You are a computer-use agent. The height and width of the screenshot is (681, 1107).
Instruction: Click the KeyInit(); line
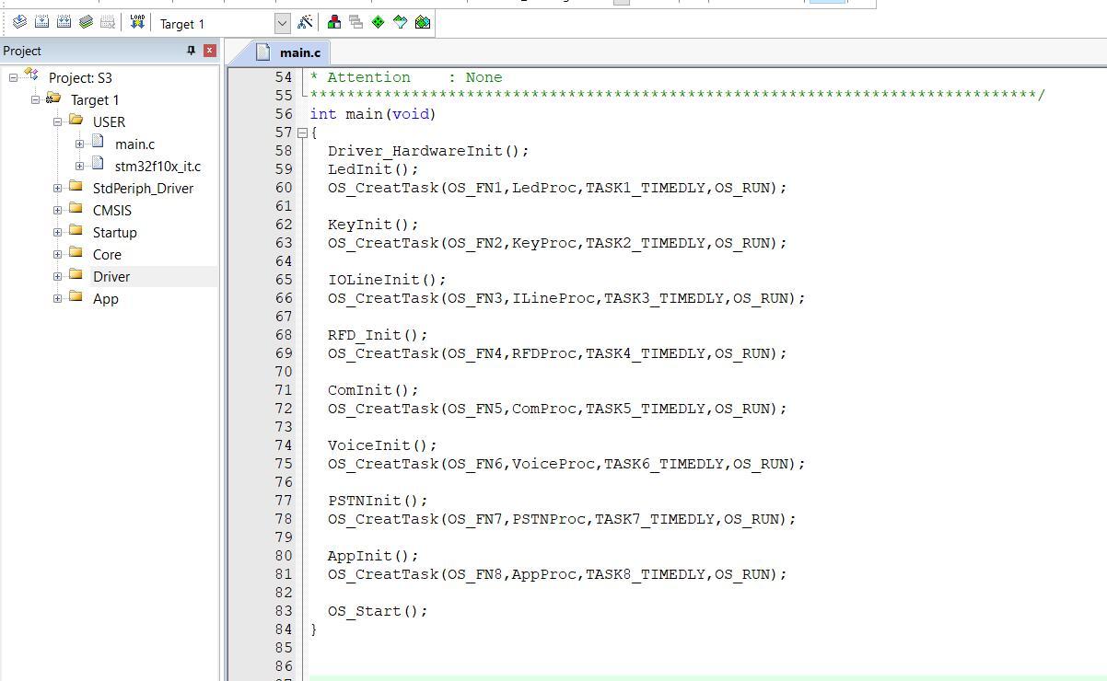point(373,225)
